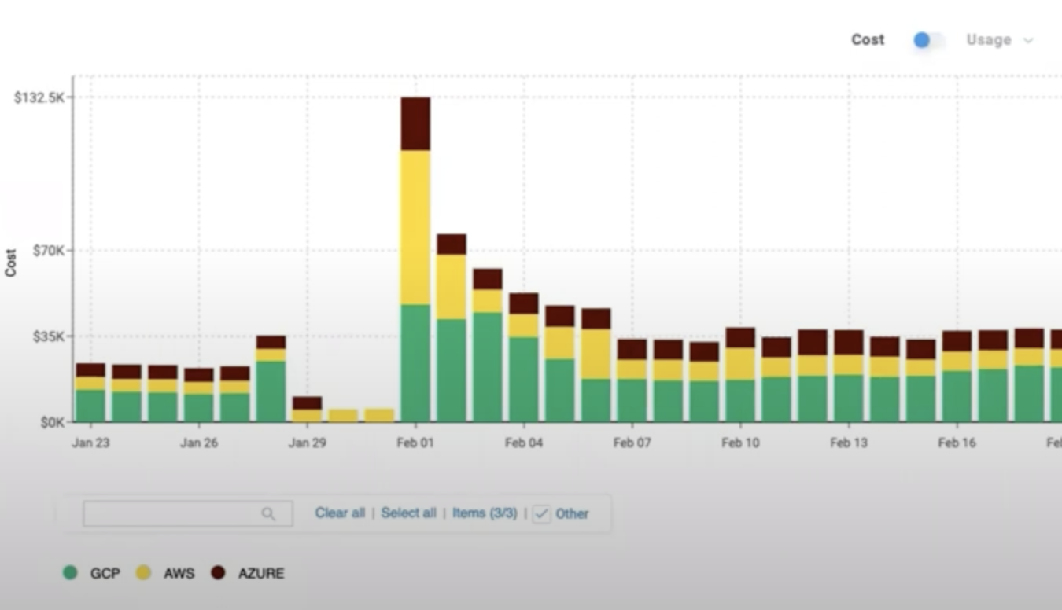Toggle the AWS yellow legend swatch
The width and height of the screenshot is (1062, 610).
click(x=143, y=573)
